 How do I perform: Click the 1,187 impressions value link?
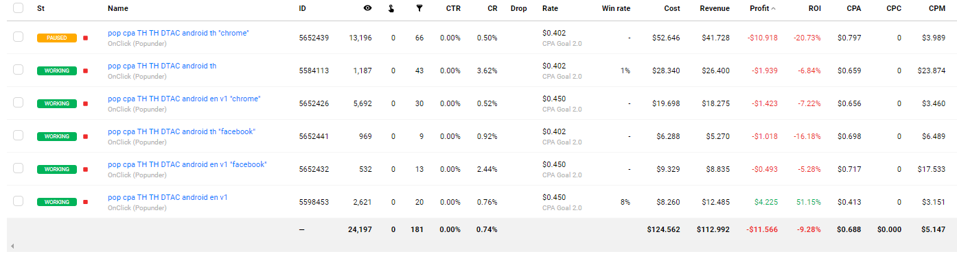point(362,71)
